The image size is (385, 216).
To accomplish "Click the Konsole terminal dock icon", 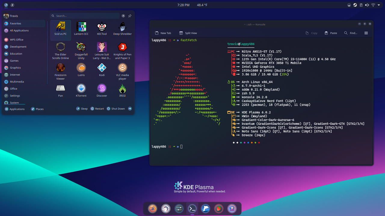I will (192, 208).
